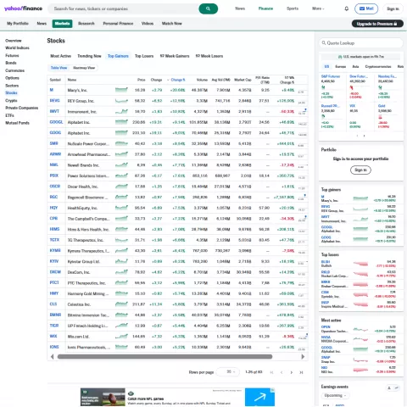Switch market summary to Asia tab
Screen dimensions: 407x407
coord(355,66)
